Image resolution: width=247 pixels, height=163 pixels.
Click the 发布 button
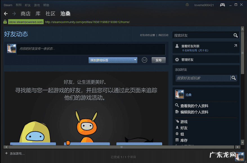click(x=158, y=60)
